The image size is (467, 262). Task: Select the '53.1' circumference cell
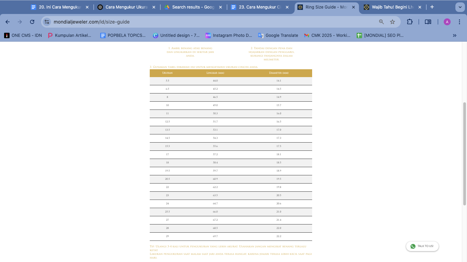[215, 130]
